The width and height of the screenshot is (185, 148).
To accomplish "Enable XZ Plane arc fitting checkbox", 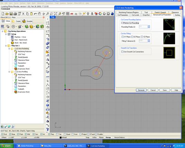I will (x=132, y=37).
